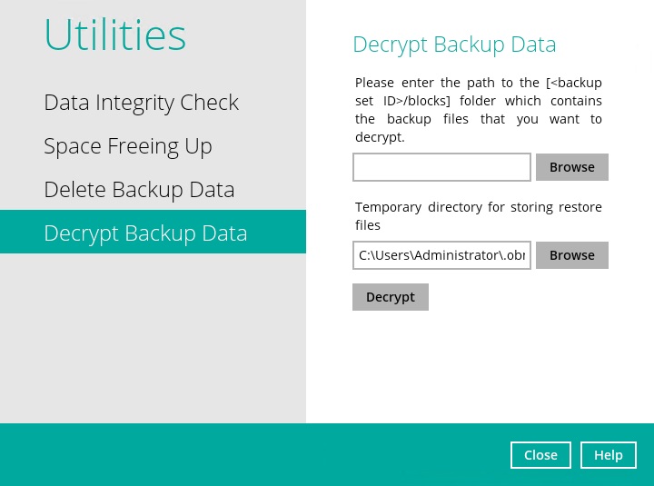Close the Utilities window with Close button
This screenshot has height=486, width=654.
(x=540, y=455)
